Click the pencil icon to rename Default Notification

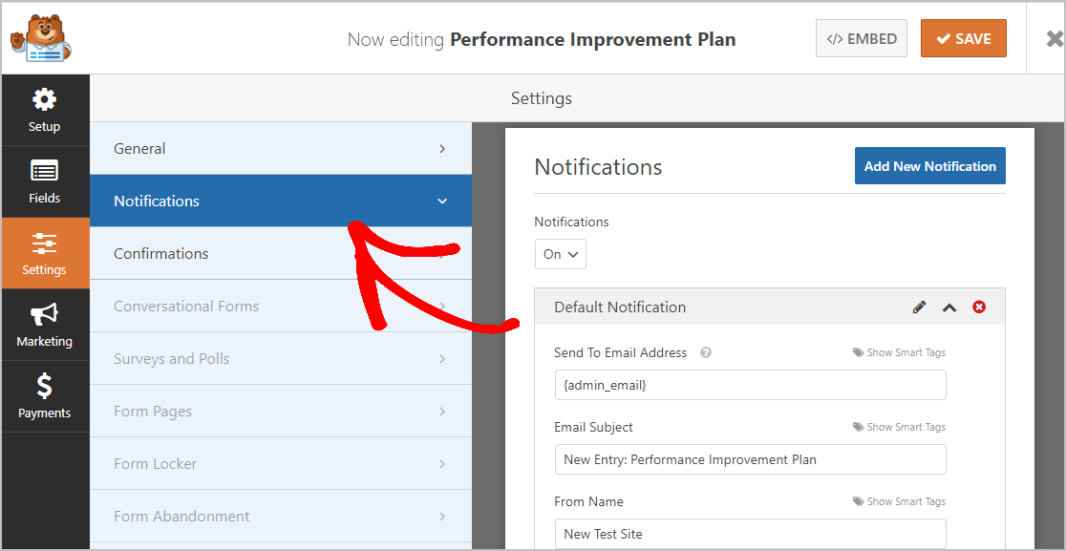pyautogui.click(x=919, y=307)
